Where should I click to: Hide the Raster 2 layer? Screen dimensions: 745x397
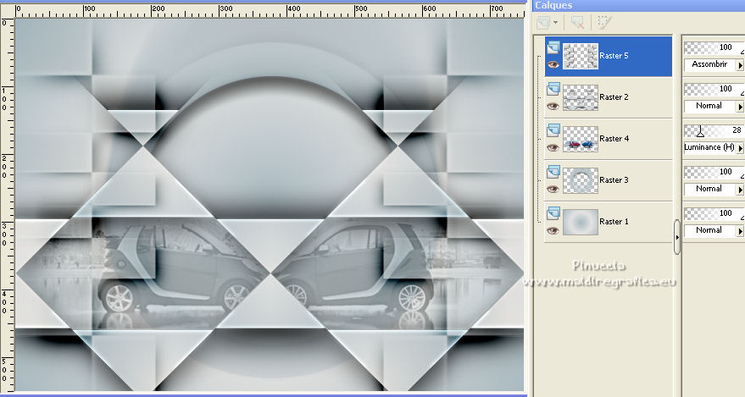(553, 106)
